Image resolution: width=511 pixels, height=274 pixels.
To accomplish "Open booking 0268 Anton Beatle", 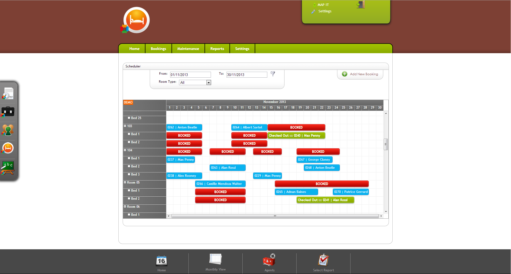I will point(322,168).
